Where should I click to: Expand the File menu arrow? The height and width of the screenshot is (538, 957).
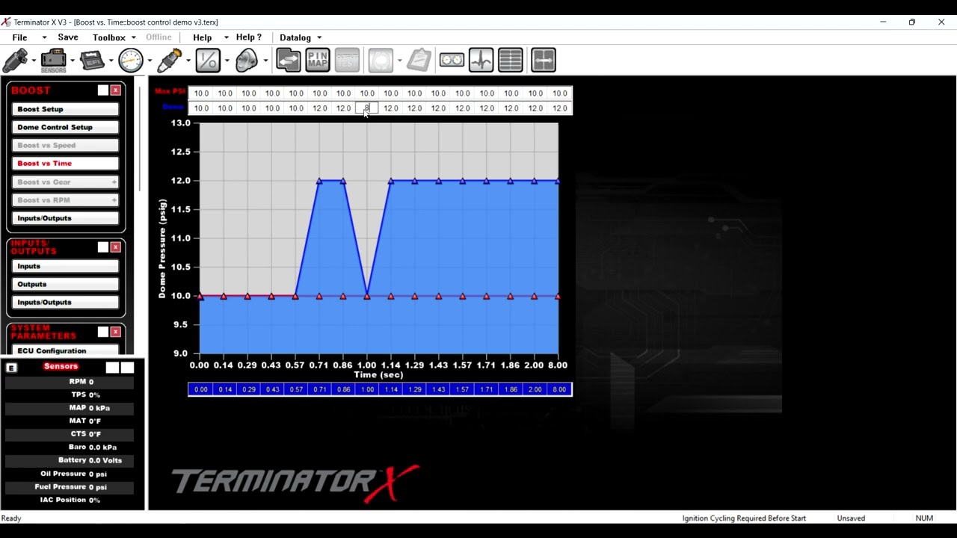[44, 37]
